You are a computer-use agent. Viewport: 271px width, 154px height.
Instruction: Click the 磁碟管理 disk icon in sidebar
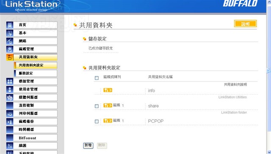[10, 49]
